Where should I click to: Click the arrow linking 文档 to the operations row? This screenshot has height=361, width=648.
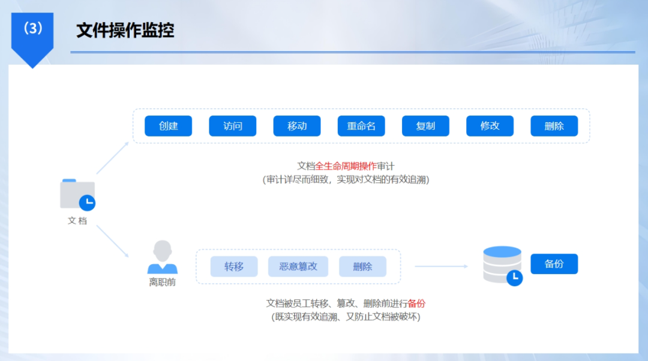click(x=114, y=157)
